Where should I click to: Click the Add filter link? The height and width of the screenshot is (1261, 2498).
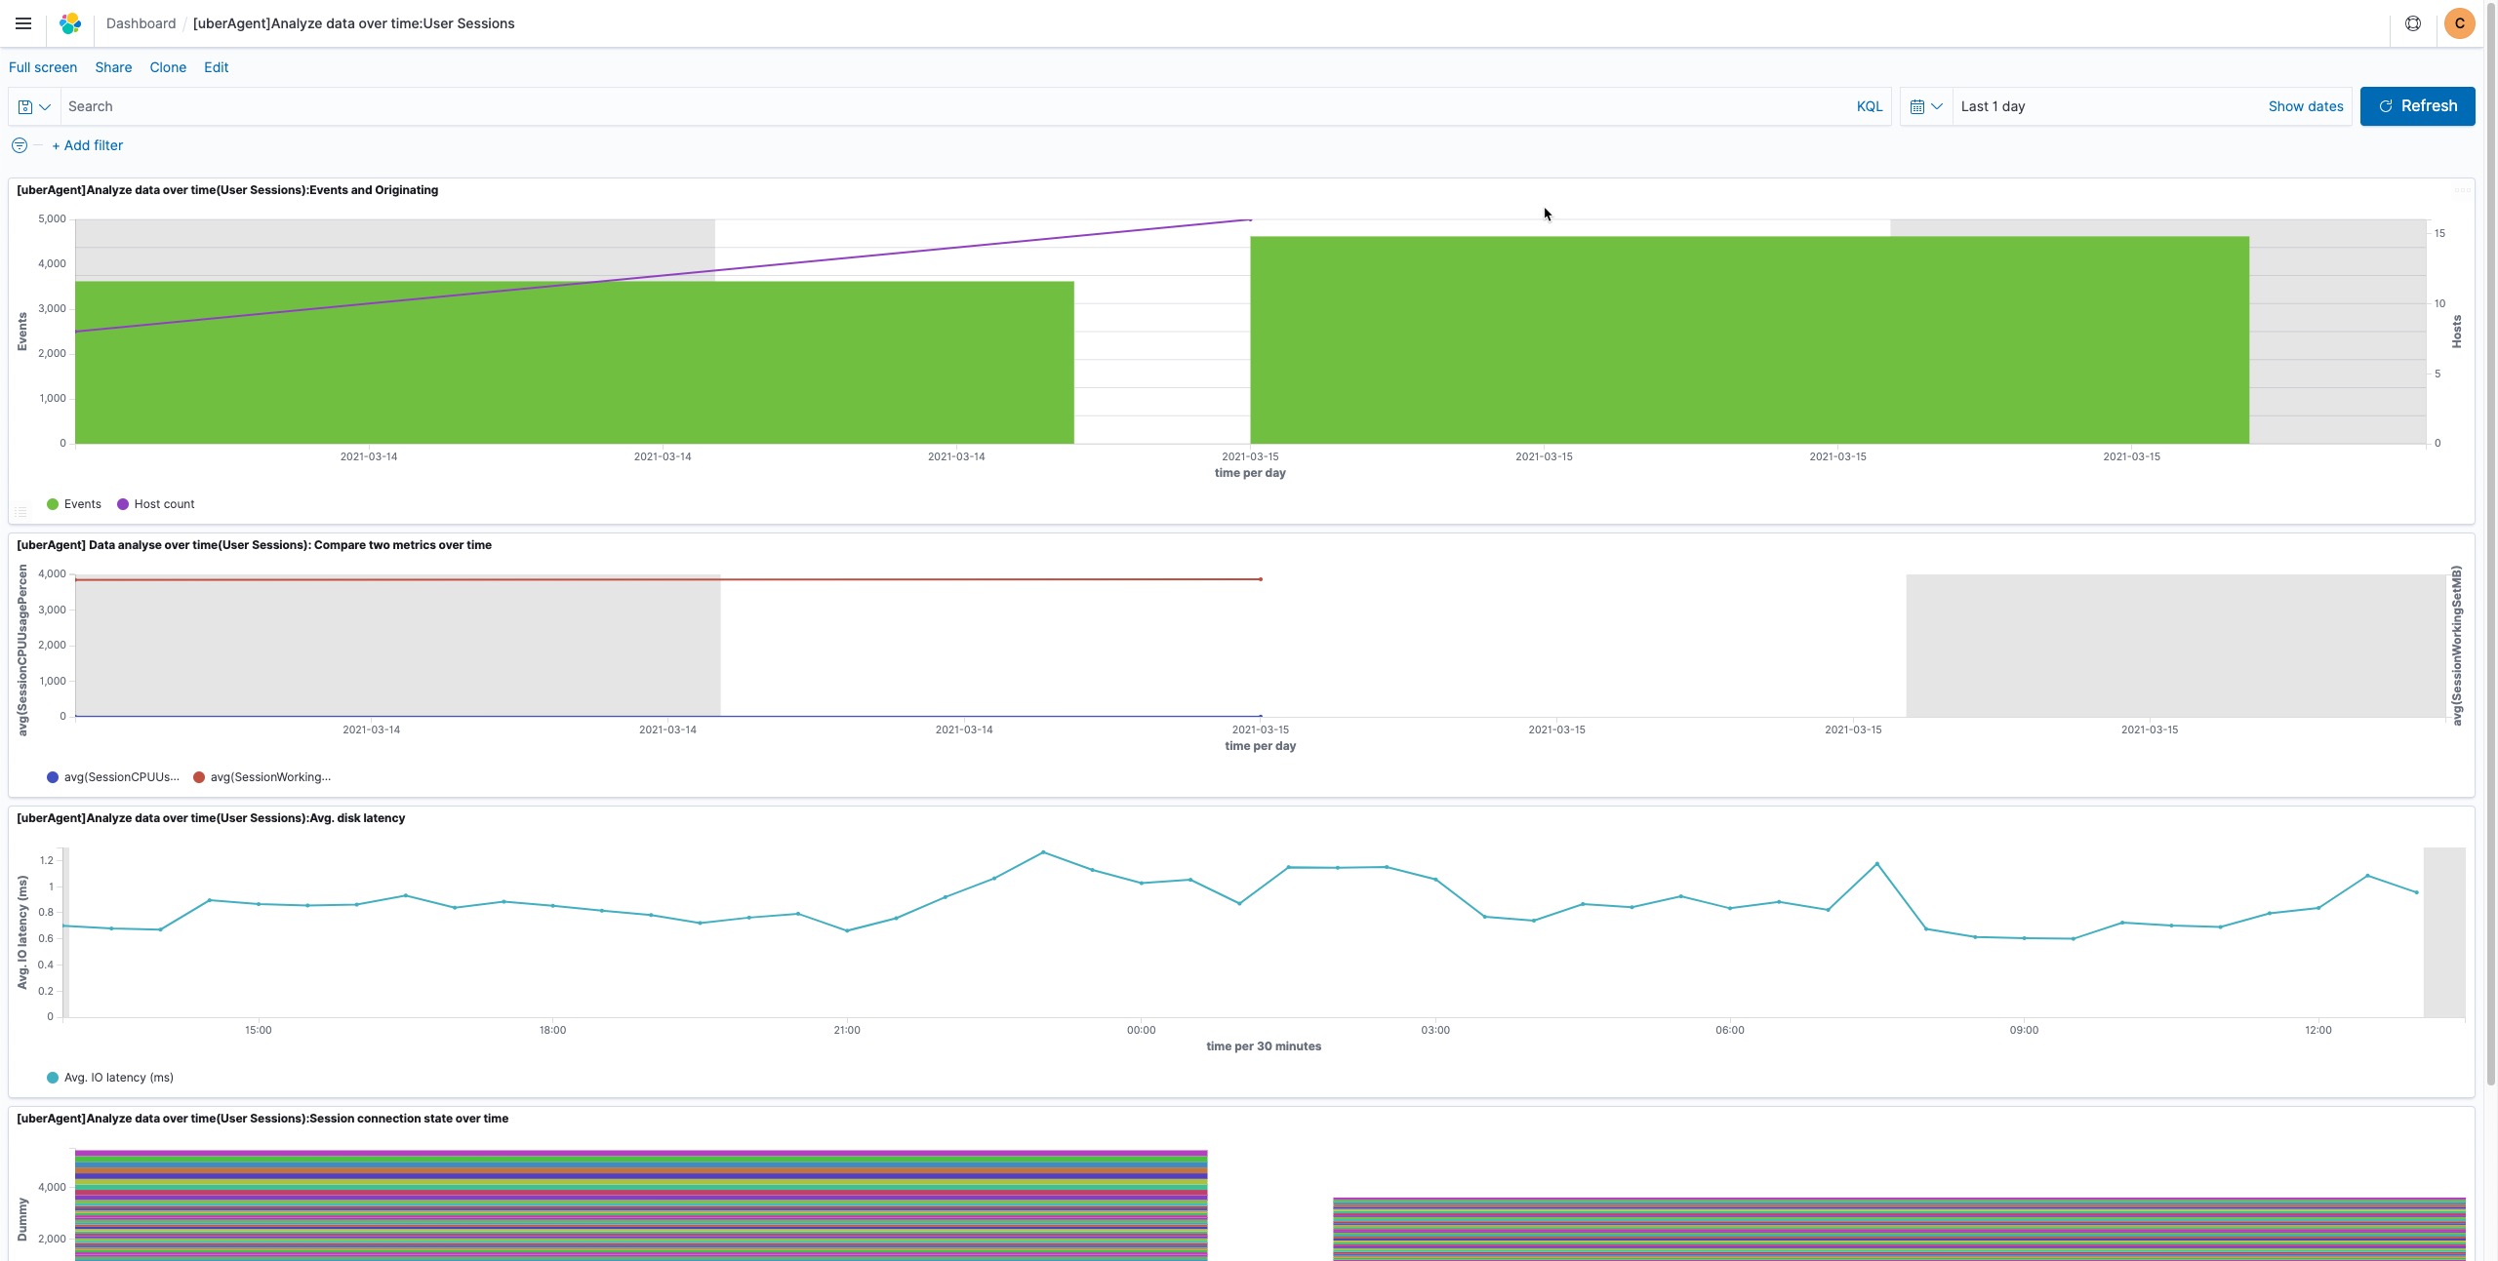tap(88, 145)
